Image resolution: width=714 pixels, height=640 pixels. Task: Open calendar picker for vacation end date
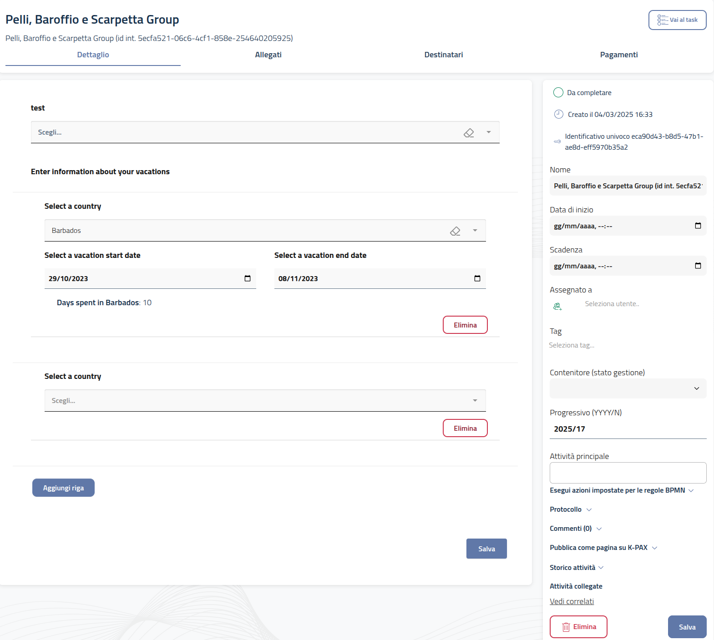point(477,278)
